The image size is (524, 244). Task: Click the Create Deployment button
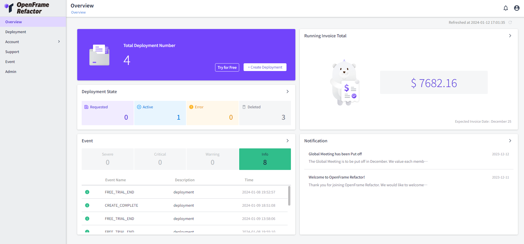(x=265, y=67)
